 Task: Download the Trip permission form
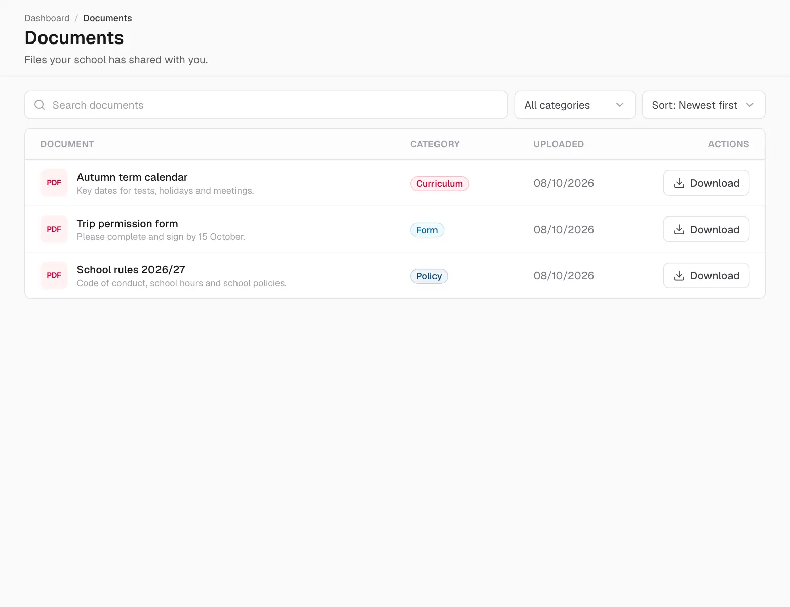coord(706,229)
